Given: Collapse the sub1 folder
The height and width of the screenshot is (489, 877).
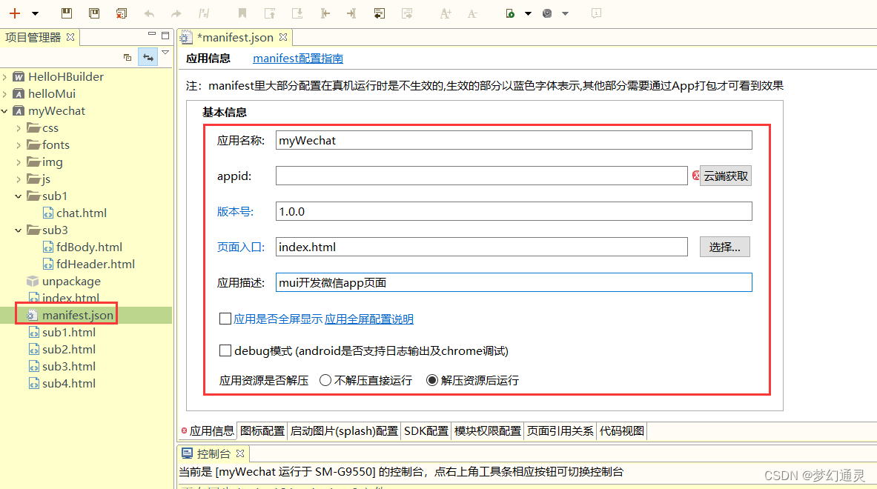Looking at the screenshot, I should [17, 196].
